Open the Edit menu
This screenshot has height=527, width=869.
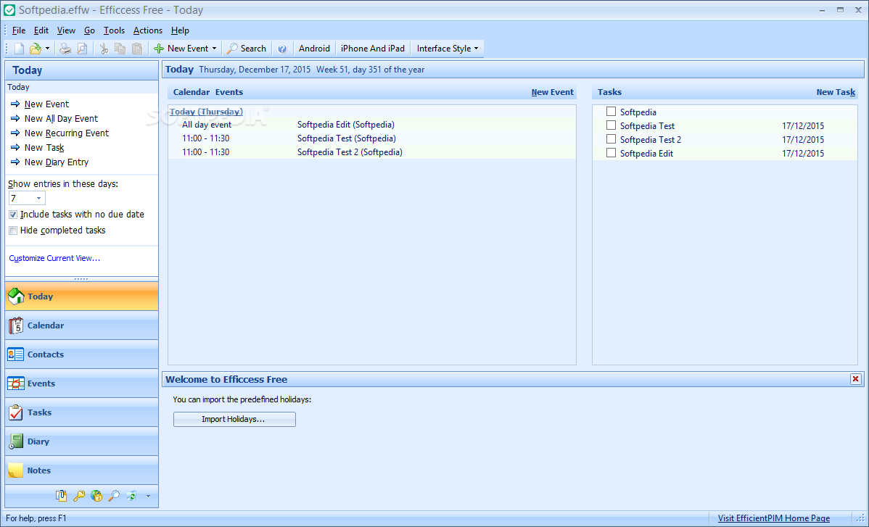click(x=41, y=30)
